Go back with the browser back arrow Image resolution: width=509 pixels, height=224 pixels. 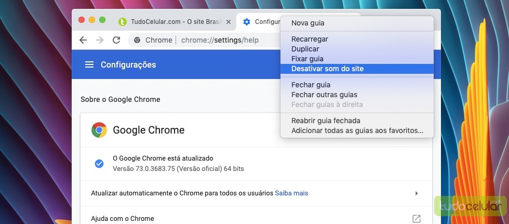pos(83,40)
